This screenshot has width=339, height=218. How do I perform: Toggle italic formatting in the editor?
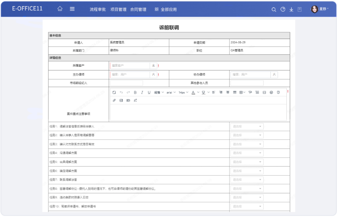click(x=142, y=92)
